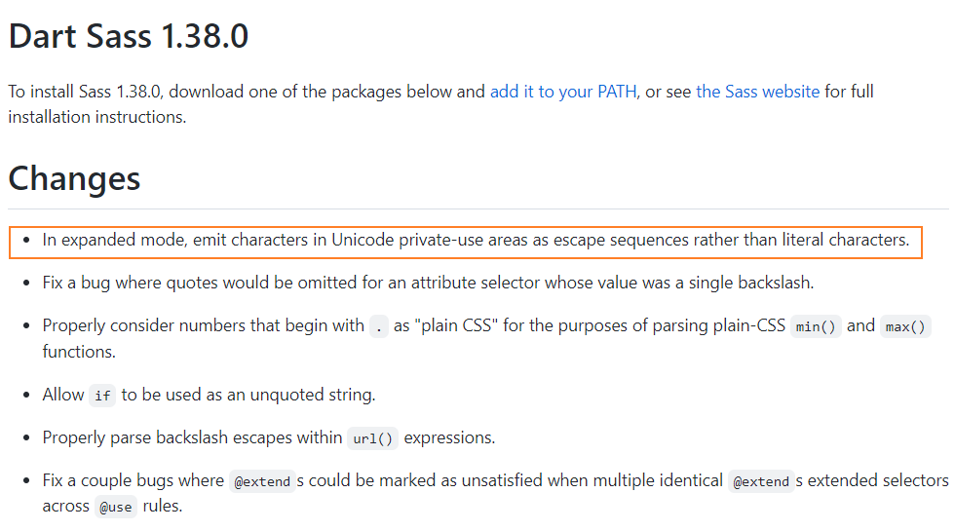
Task: Click the @extend code before "s could be marked"
Action: coord(261,481)
